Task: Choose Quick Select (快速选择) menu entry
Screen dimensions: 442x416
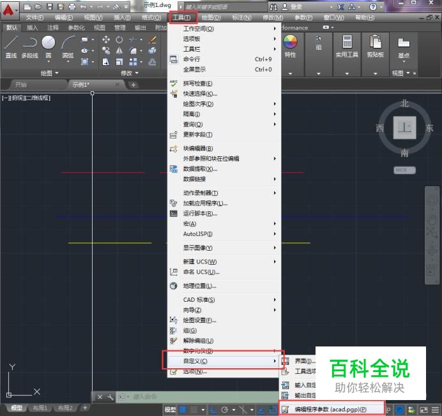Action: click(224, 94)
